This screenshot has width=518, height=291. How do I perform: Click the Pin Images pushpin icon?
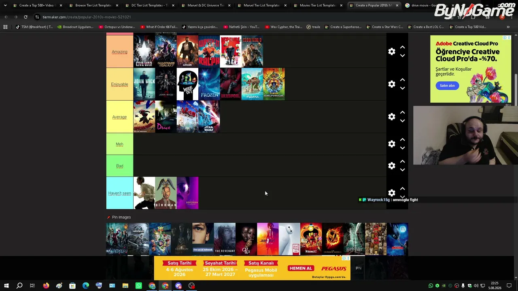click(108, 217)
